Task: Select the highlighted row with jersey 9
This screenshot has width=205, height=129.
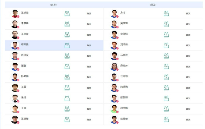Action: click(x=54, y=45)
